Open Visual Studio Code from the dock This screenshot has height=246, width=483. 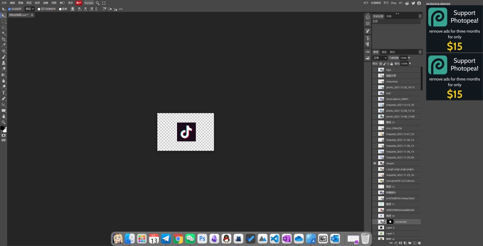275,238
